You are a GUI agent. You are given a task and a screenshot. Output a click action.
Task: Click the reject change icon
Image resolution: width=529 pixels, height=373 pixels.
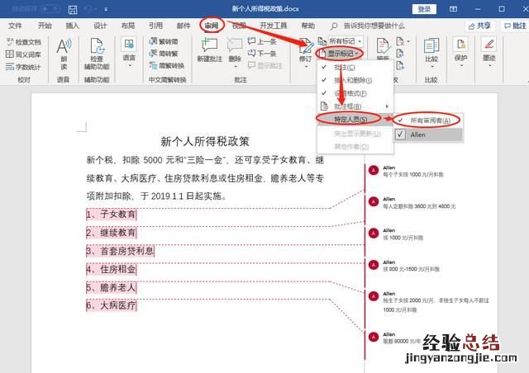[400, 42]
